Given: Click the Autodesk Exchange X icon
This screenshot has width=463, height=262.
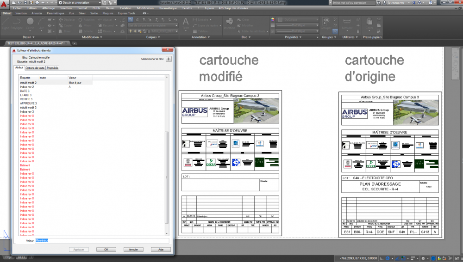Looking at the screenshot, I should click(x=413, y=3).
